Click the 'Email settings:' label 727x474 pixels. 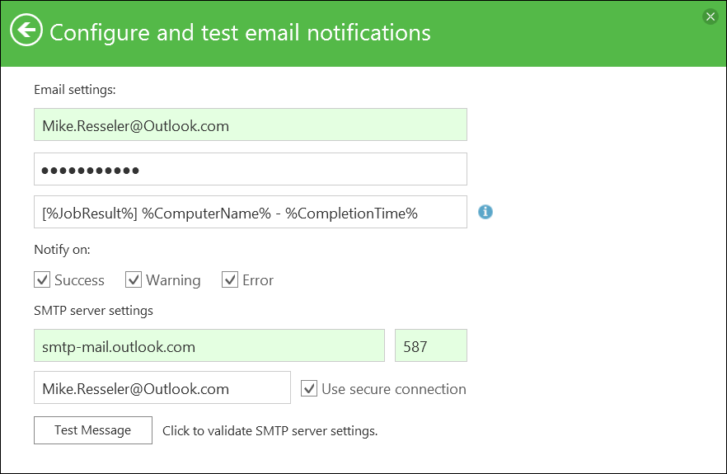[75, 88]
